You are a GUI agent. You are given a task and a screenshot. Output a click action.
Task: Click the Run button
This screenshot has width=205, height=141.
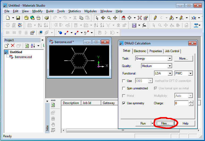143,123
